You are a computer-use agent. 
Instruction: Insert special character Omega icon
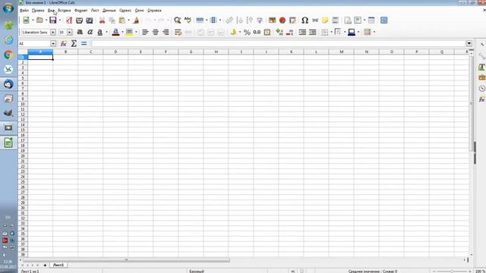pyautogui.click(x=305, y=20)
